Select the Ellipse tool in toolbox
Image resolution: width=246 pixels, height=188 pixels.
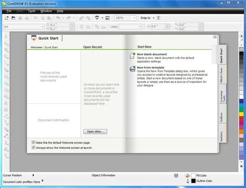point(6,83)
